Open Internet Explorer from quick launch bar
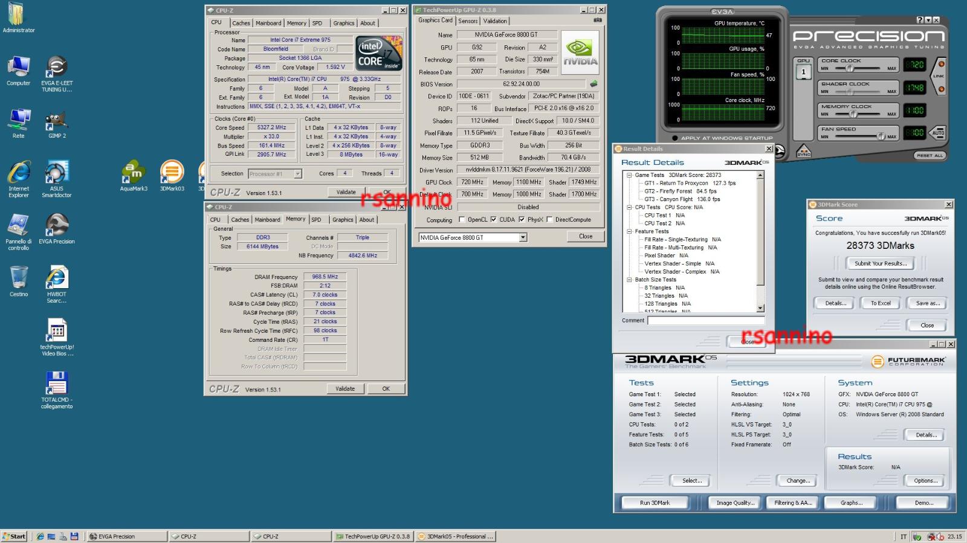967x543 pixels. [40, 536]
